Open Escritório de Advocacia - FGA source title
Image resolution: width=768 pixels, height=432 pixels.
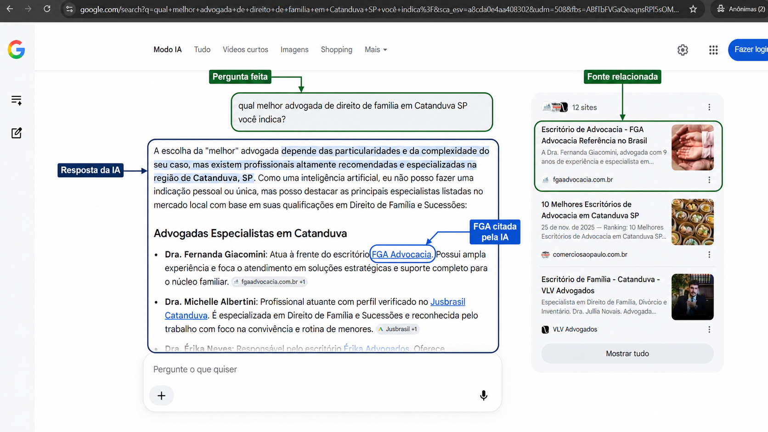tap(594, 135)
